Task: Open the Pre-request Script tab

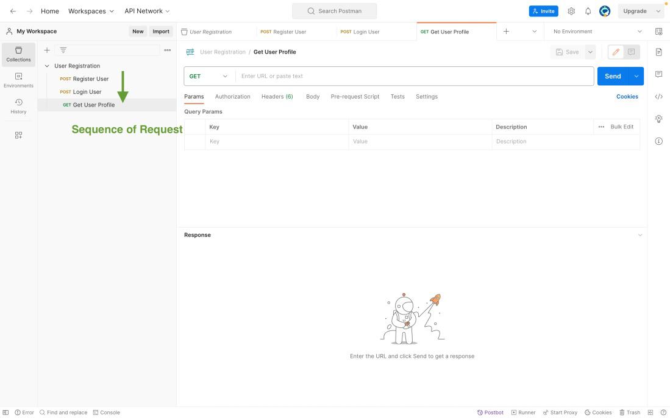Action: click(355, 96)
